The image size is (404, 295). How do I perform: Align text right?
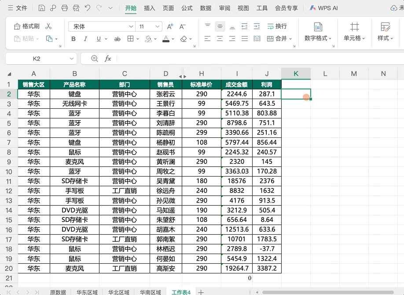pos(232,39)
